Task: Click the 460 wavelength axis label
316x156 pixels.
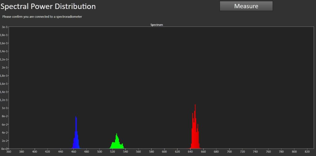Action: coord(73,152)
